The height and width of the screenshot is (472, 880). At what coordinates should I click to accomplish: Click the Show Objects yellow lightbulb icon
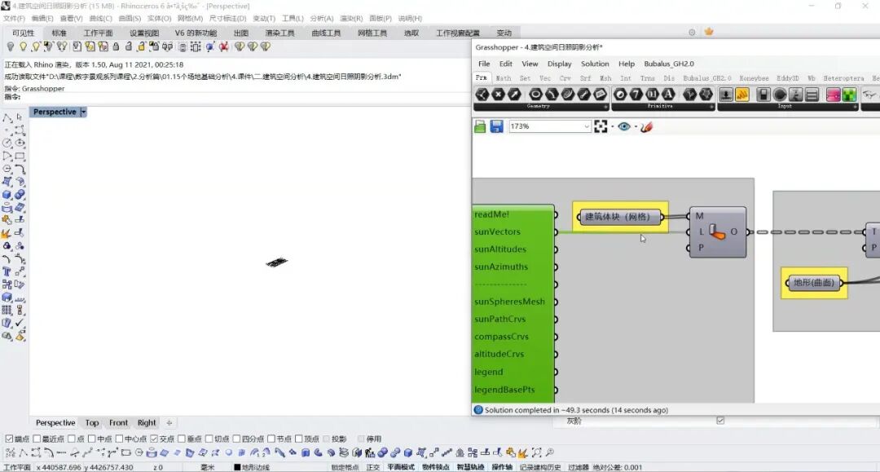pos(23,46)
